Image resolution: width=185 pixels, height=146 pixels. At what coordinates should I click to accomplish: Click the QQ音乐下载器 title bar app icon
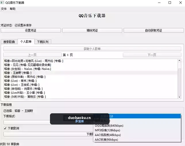coord(2,3)
